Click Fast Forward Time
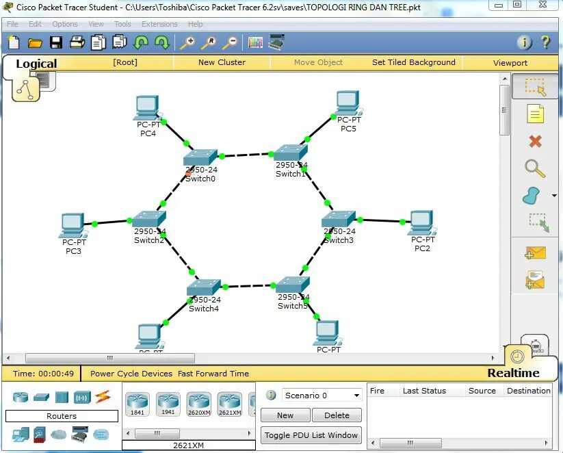The height and width of the screenshot is (453, 563). point(213,374)
